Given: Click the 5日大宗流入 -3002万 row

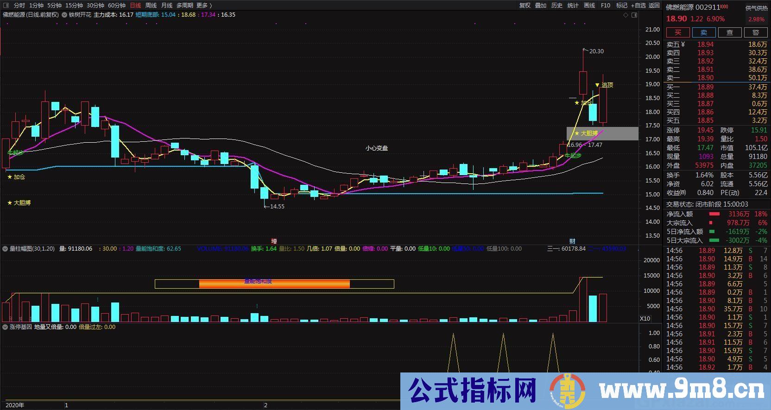Looking at the screenshot, I should click(717, 240).
